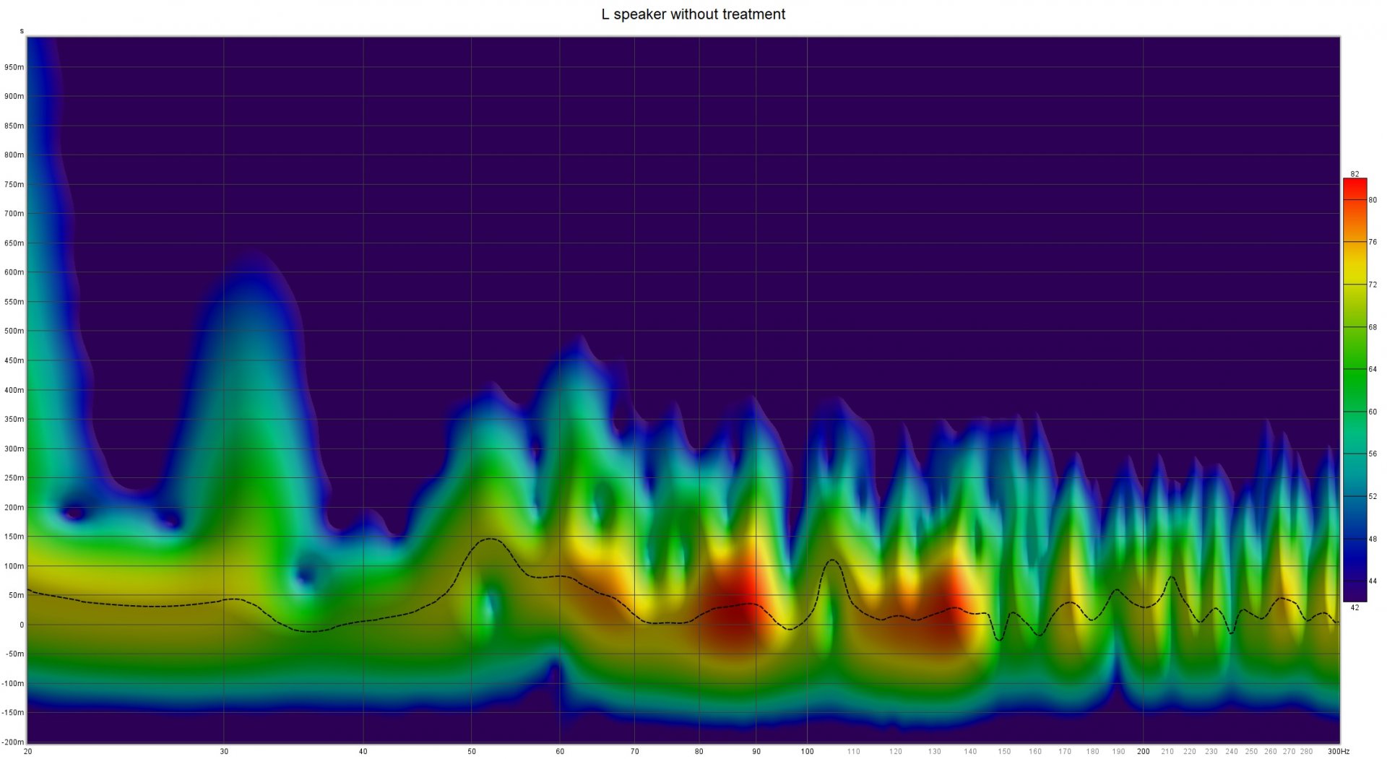Screen dimensions: 1387x759
Task: Click the 140 frequency axis label
Action: point(970,752)
